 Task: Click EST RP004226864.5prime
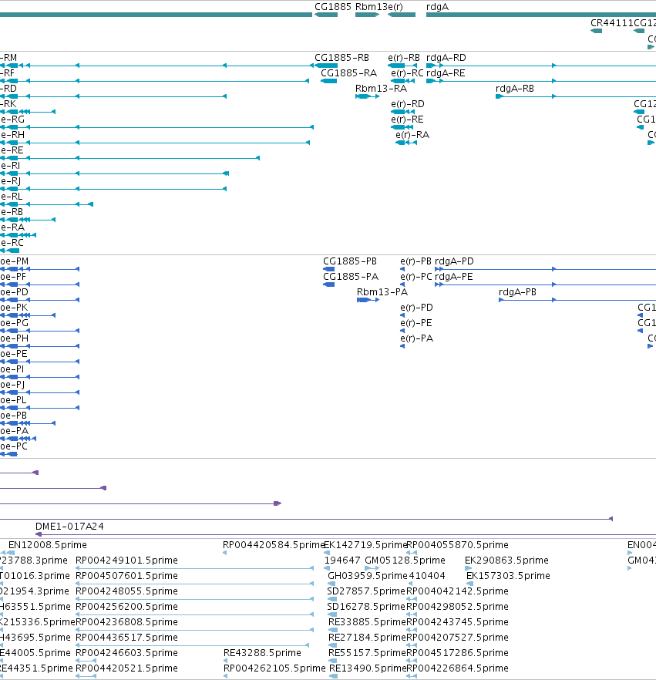click(457, 668)
